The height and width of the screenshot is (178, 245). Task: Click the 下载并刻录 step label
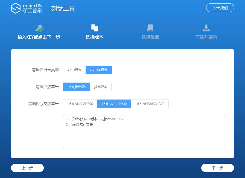[206, 37]
